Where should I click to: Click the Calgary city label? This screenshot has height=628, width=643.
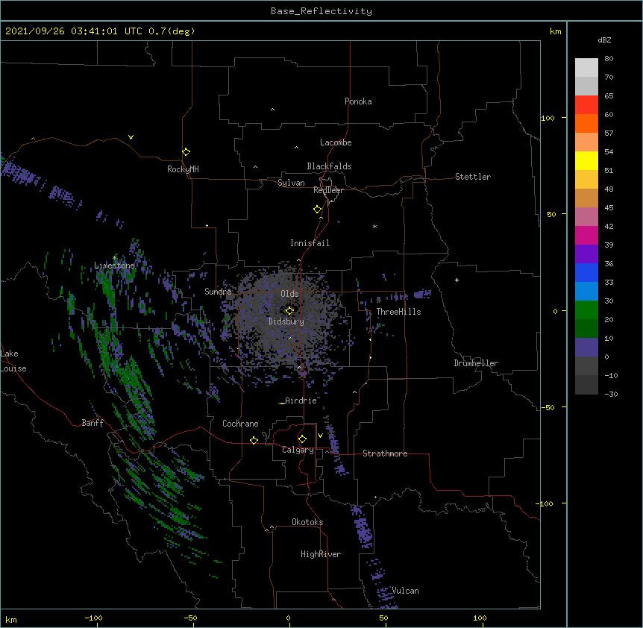(x=298, y=450)
